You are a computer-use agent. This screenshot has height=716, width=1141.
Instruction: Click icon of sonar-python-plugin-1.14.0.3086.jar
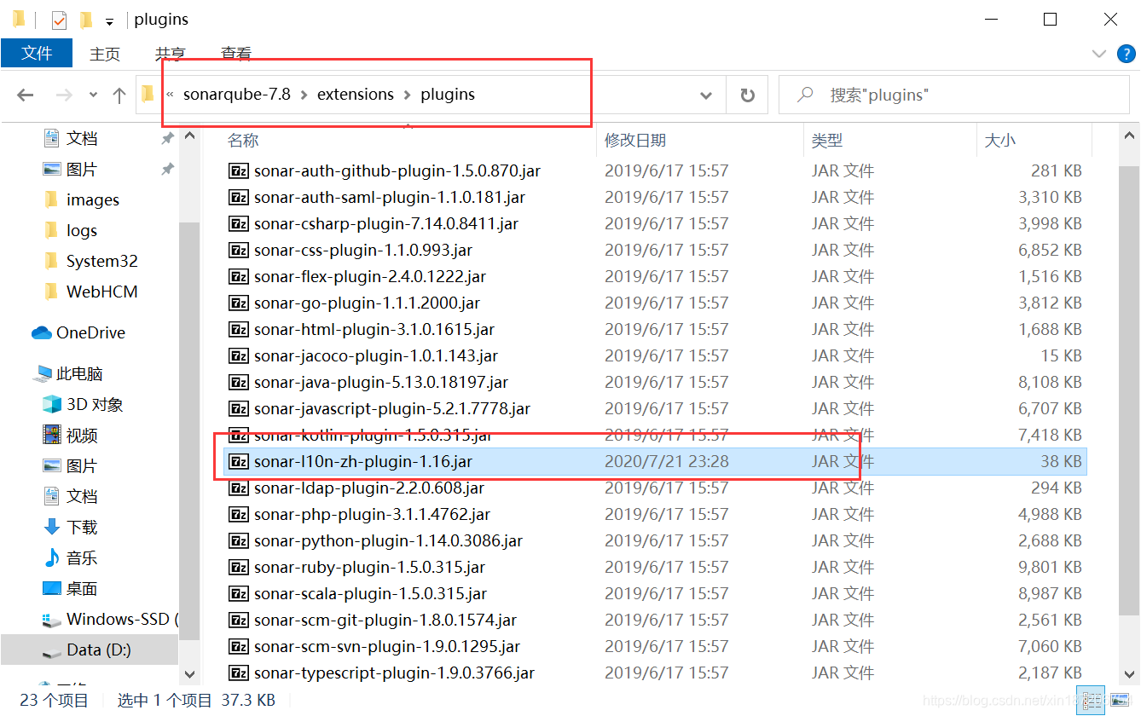point(239,540)
